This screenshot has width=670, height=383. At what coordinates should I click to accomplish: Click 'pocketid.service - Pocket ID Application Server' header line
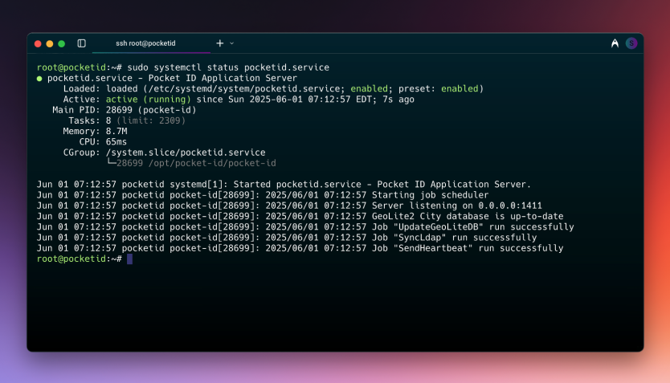[x=172, y=78]
